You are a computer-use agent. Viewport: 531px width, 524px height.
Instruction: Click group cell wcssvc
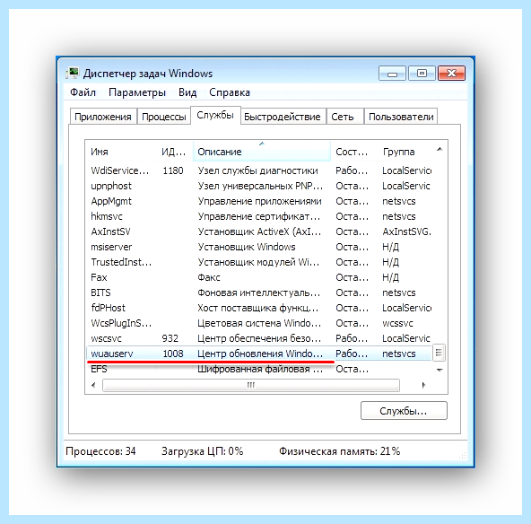coord(397,323)
